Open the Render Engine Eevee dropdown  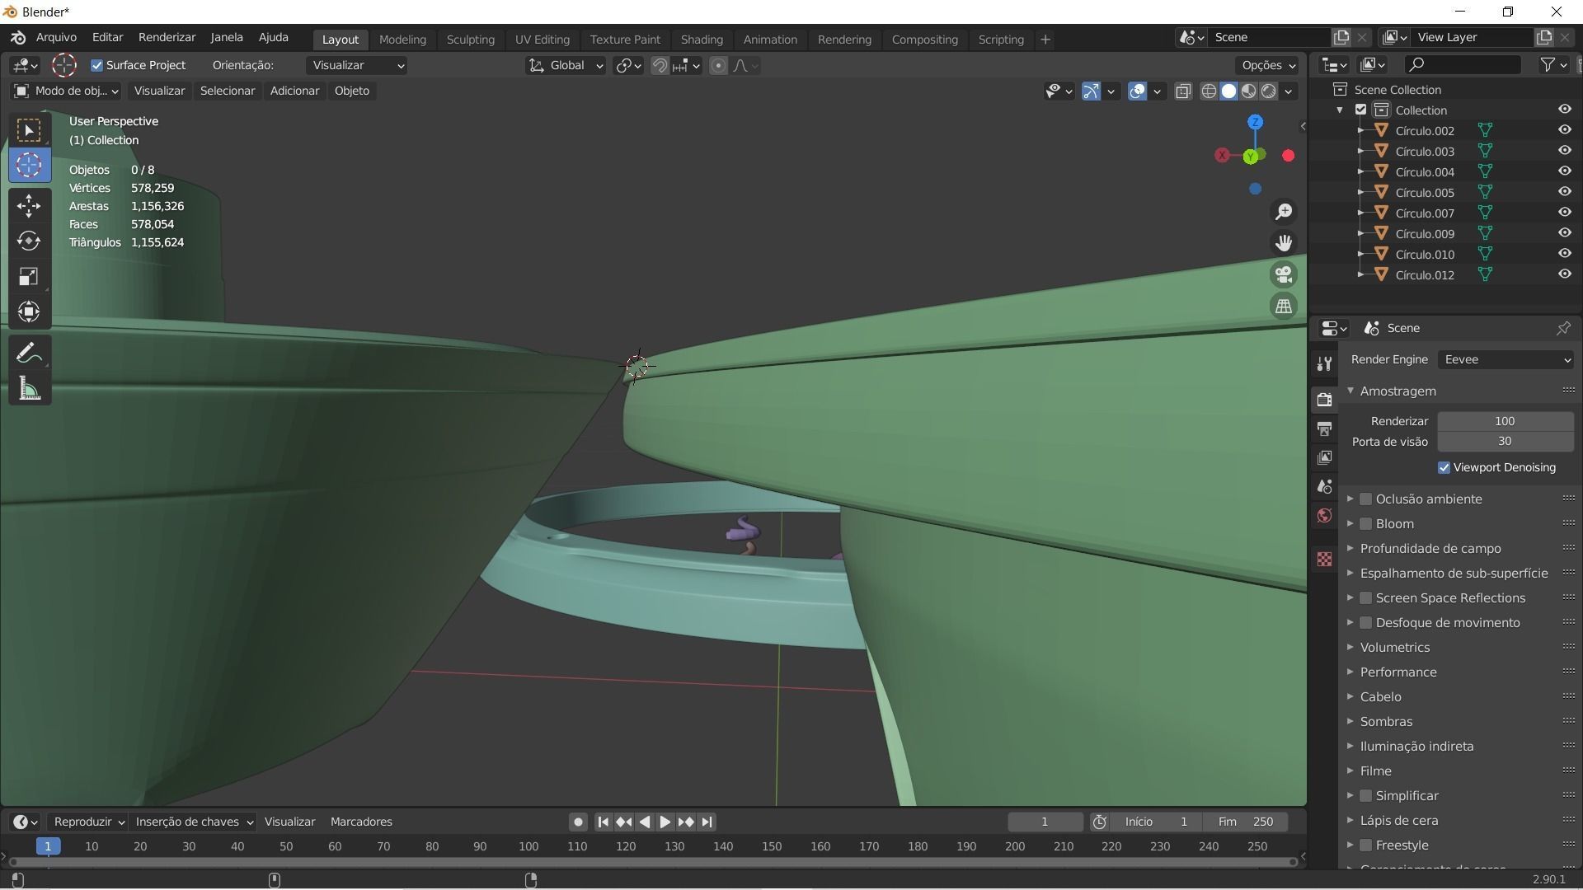(x=1505, y=359)
